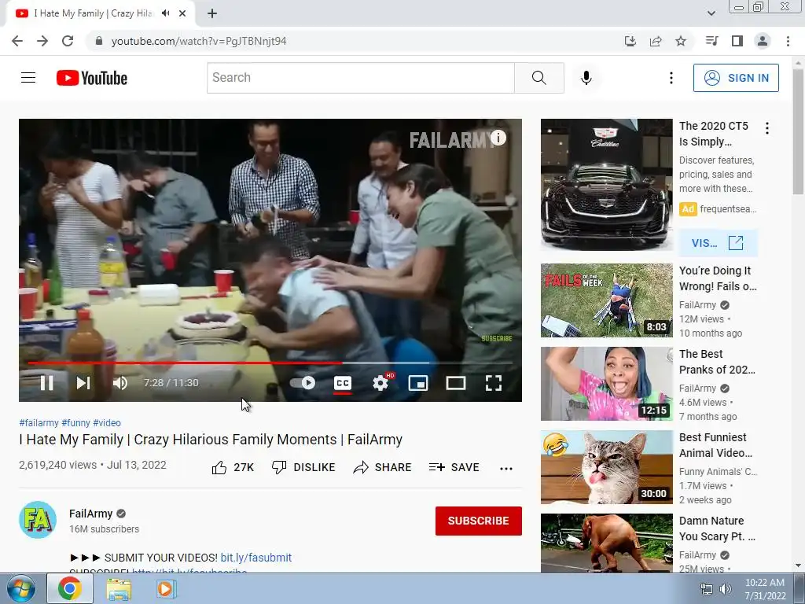The width and height of the screenshot is (805, 604).
Task: Click the DISLIKE button
Action: point(303,467)
